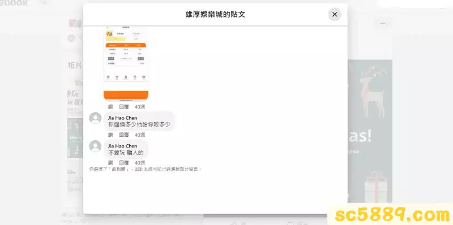The width and height of the screenshot is (453, 225).
Task: Click the dialog title 雄厚娛樂城的貼文
Action: [x=215, y=15]
